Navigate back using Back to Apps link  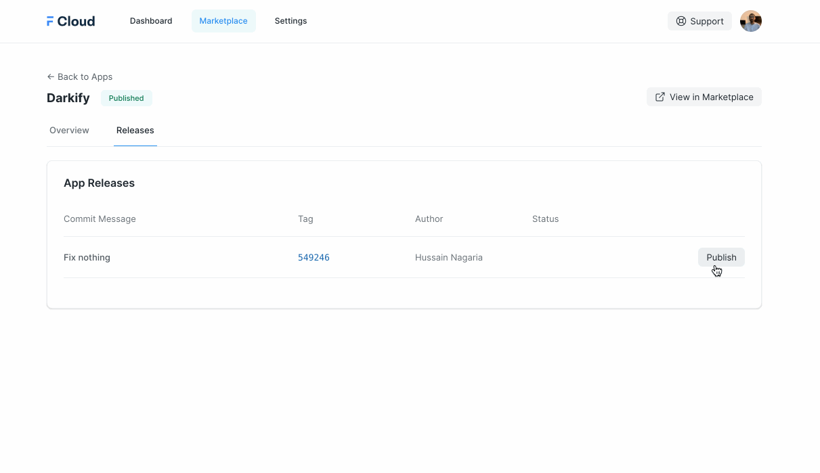79,76
